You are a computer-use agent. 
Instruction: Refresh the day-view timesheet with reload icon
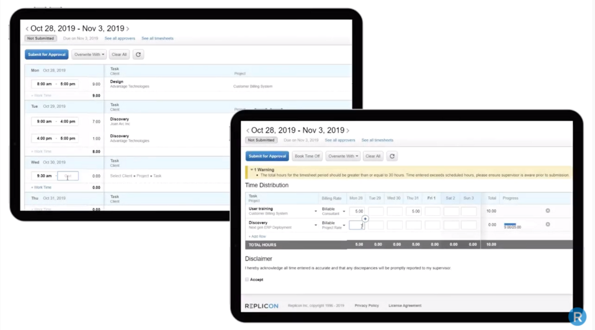click(x=138, y=55)
